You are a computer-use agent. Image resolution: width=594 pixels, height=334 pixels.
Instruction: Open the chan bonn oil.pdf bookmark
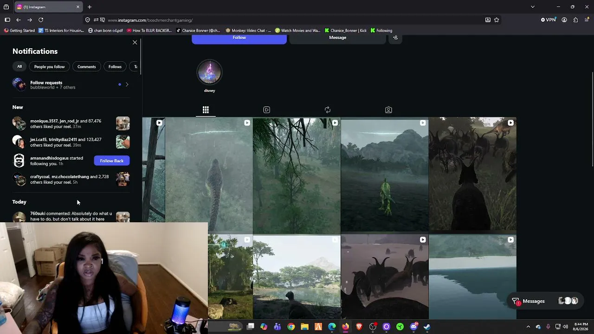[x=105, y=31]
